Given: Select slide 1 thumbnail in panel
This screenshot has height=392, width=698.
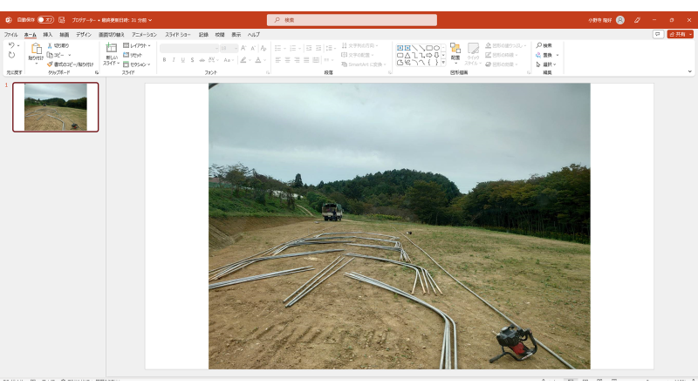Looking at the screenshot, I should (x=56, y=106).
